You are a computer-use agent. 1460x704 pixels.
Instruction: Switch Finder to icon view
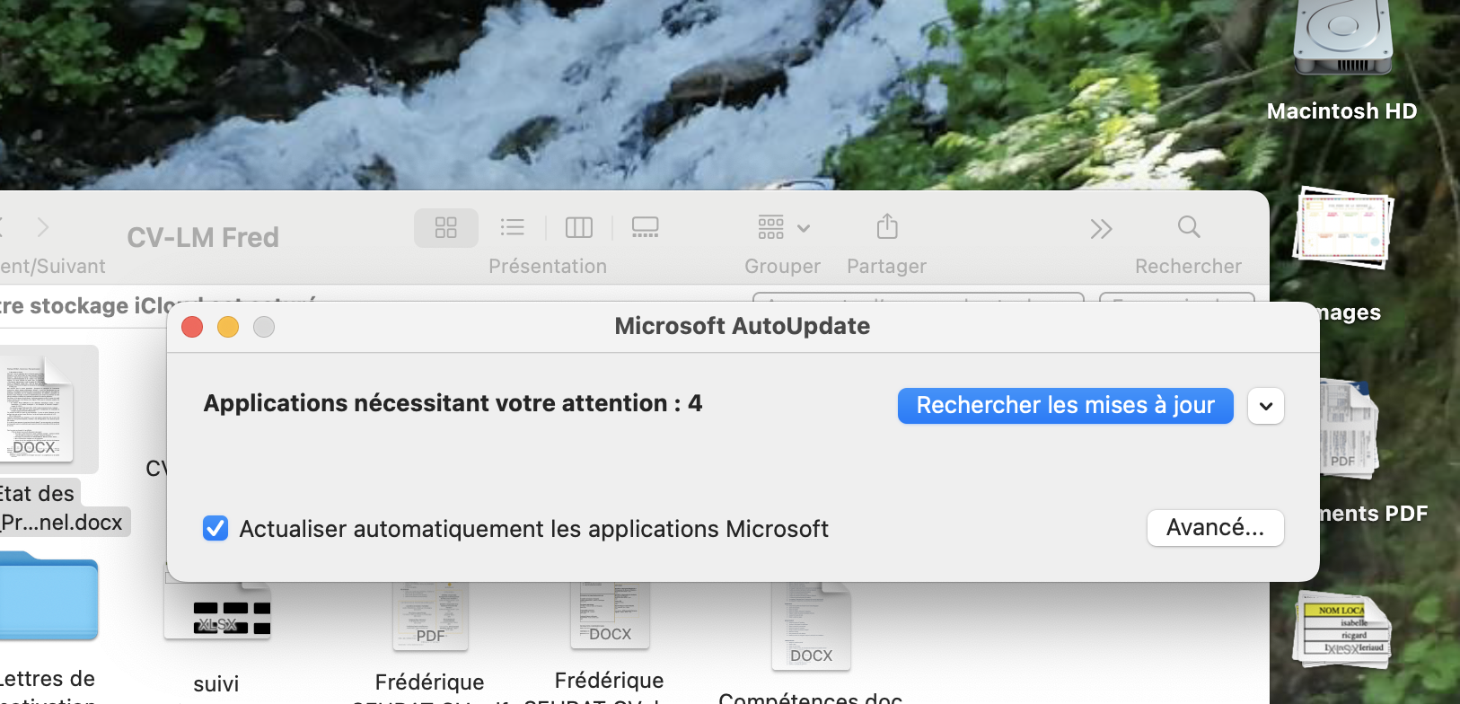point(446,227)
